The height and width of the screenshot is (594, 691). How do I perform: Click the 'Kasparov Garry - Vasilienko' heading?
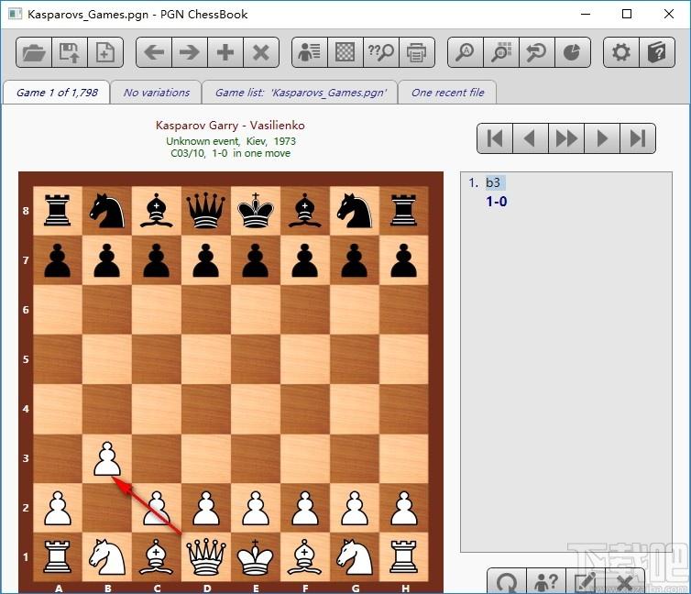pos(230,126)
